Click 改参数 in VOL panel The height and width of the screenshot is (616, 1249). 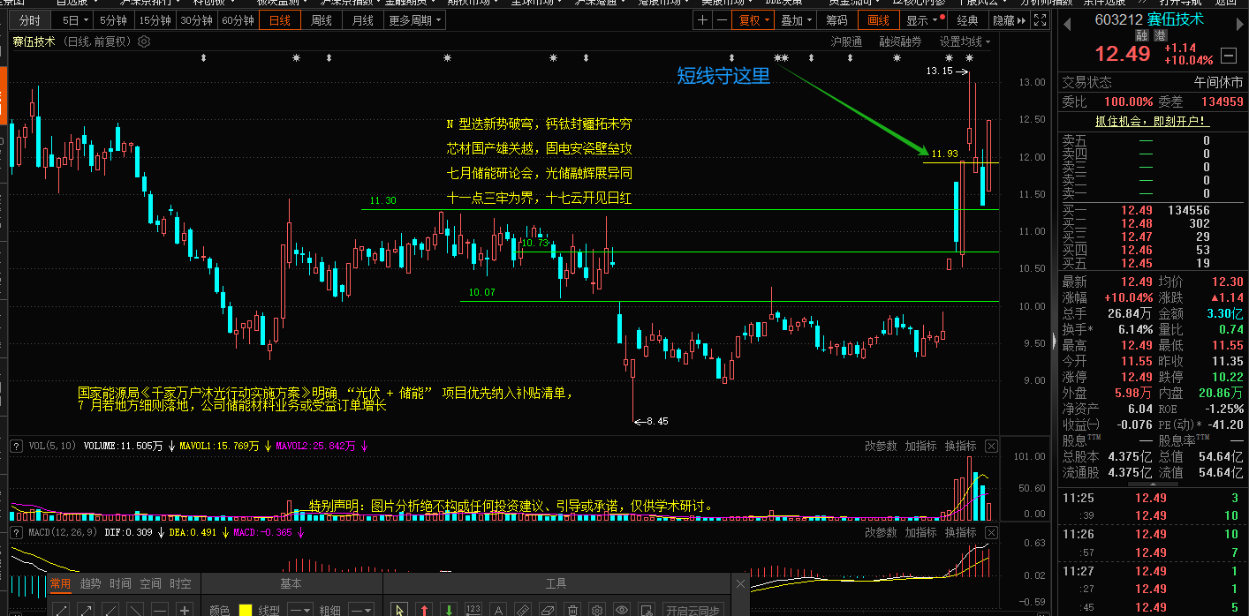tap(881, 446)
